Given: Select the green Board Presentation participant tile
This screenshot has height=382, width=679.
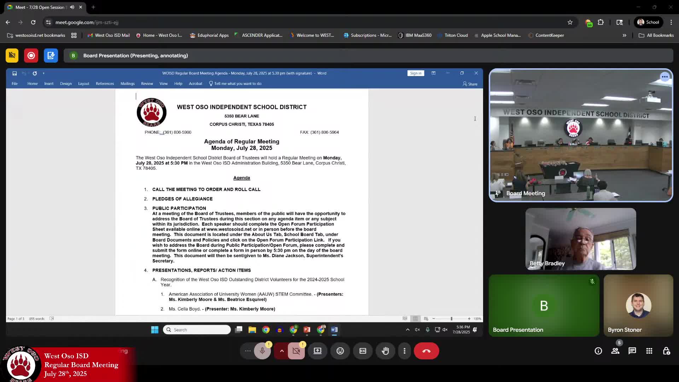Looking at the screenshot, I should click(544, 306).
